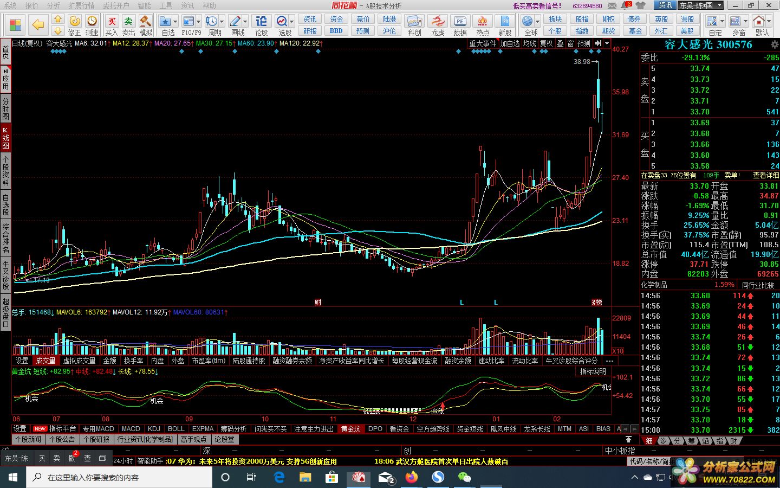Open the F10/F9 info icon
The width and height of the screenshot is (780, 488).
pyautogui.click(x=188, y=22)
